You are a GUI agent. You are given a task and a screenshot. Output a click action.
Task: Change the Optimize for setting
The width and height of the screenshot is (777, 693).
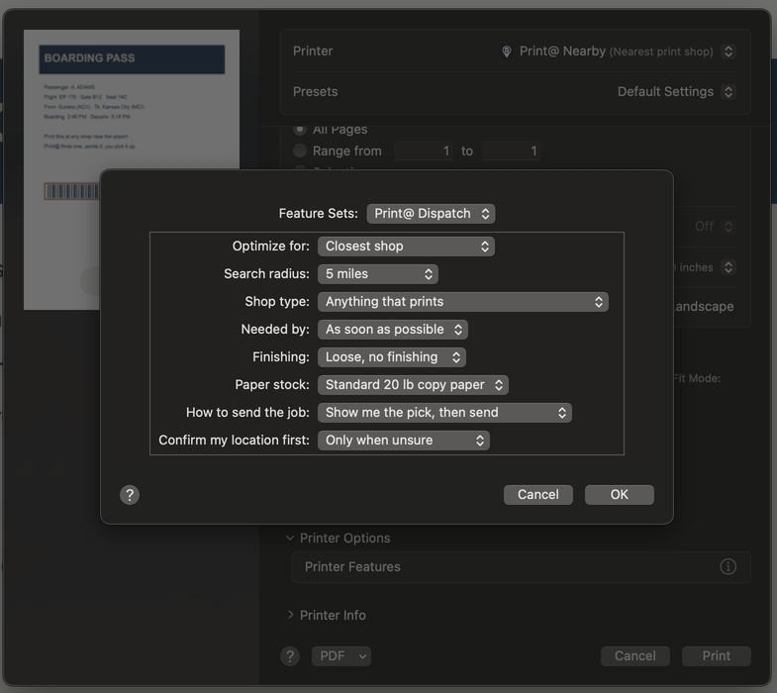406,247
